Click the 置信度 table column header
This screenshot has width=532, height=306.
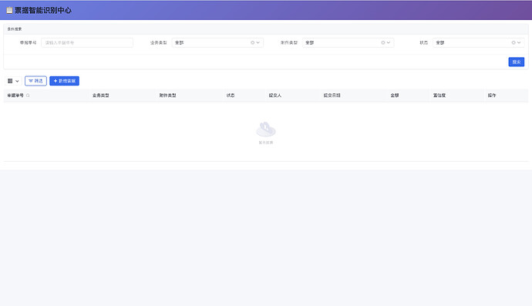439,96
